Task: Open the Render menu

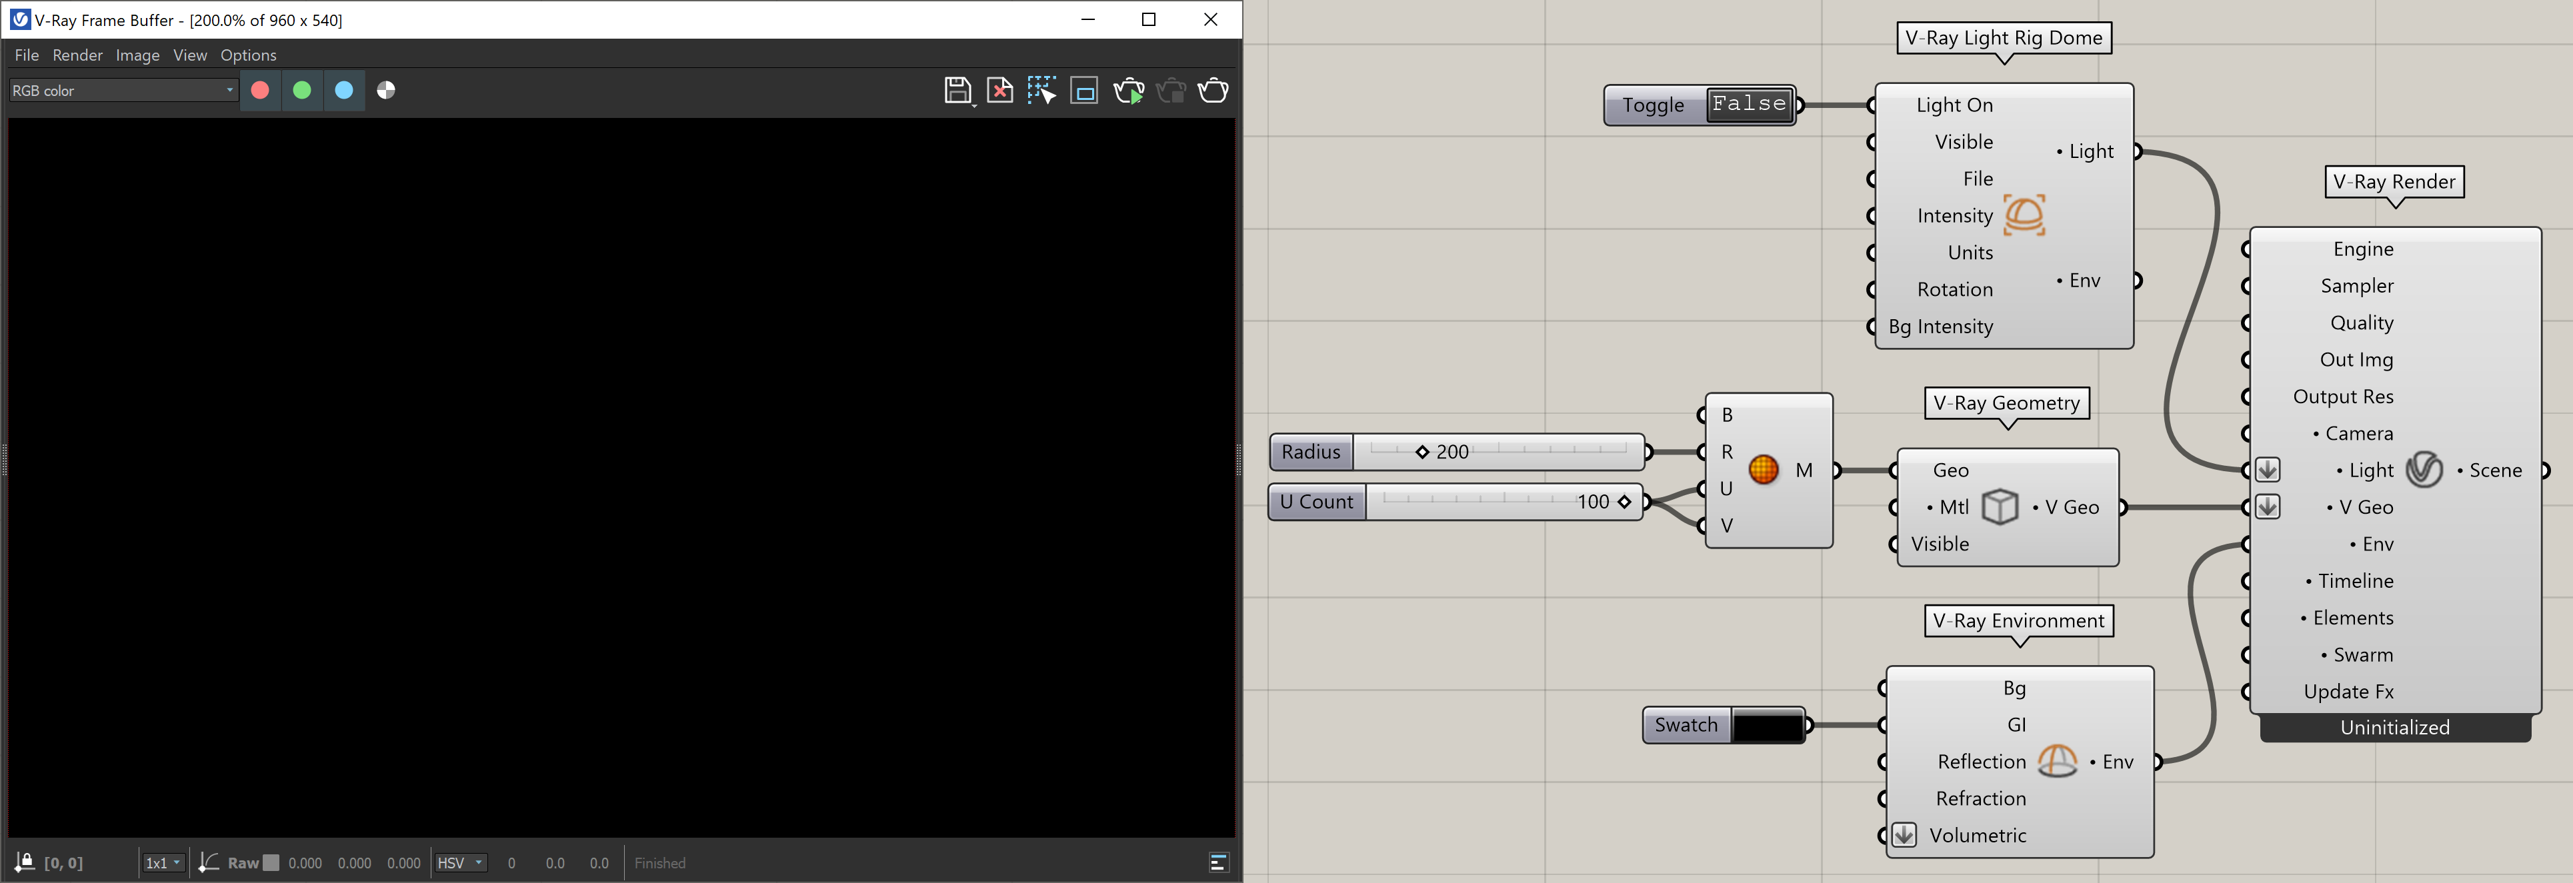Action: point(78,55)
